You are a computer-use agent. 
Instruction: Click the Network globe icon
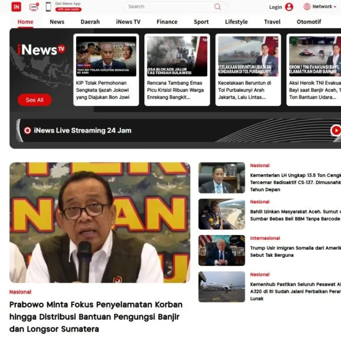click(x=307, y=7)
